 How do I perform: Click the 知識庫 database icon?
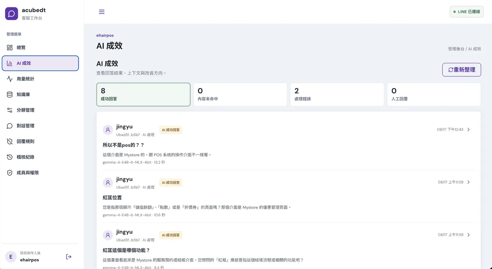[10, 95]
